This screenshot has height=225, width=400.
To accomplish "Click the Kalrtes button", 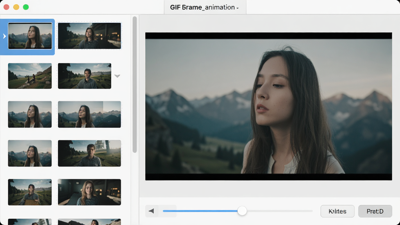I will [337, 211].
